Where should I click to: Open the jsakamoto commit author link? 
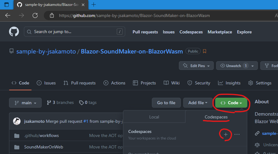34,121
